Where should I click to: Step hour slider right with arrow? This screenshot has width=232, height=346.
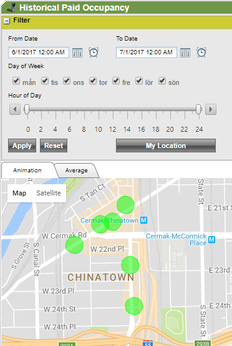[x=211, y=109]
